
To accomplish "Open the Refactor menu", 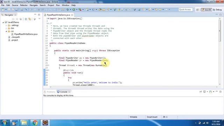I will click(24, 5).
